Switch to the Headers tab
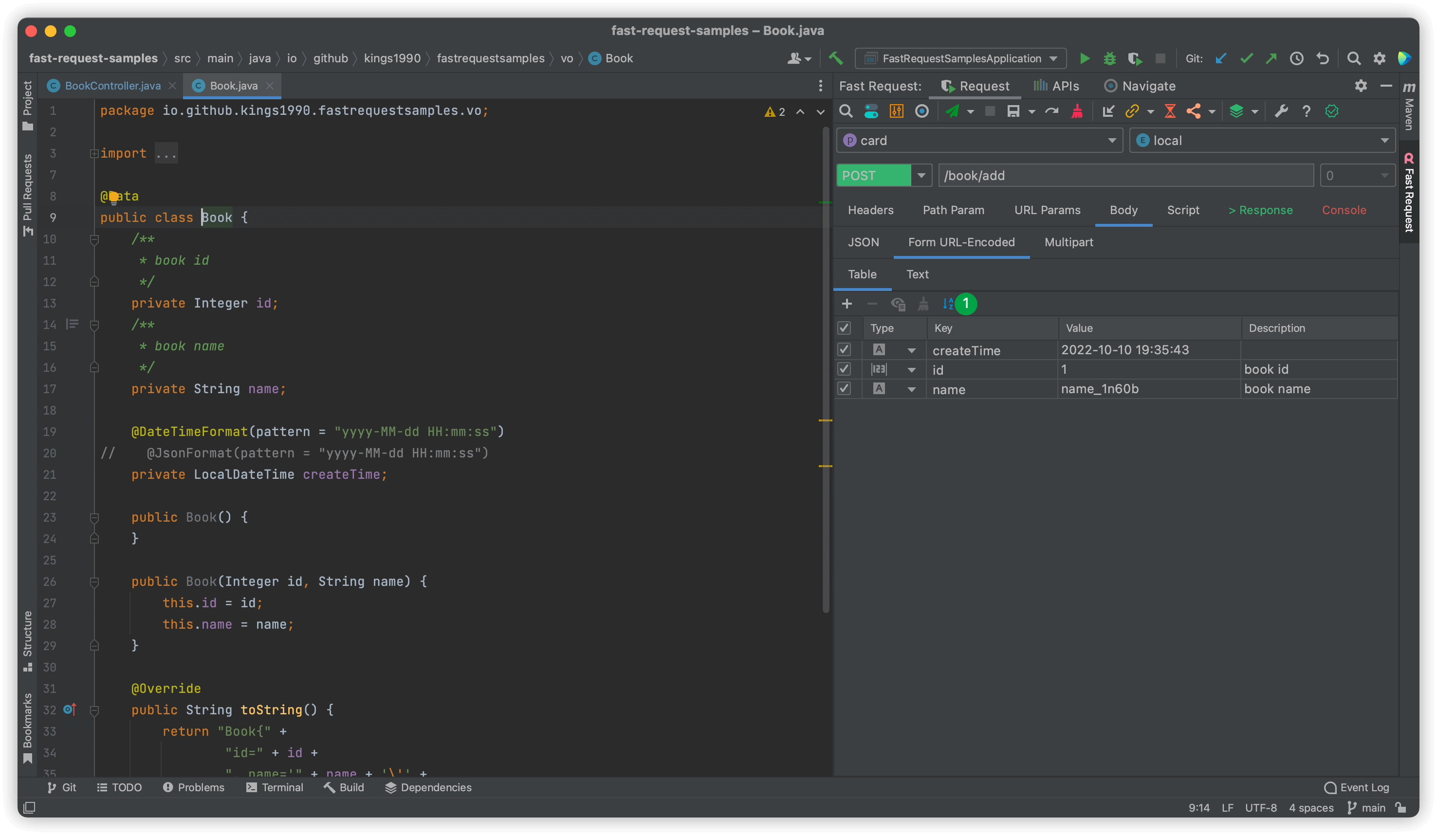 point(870,210)
